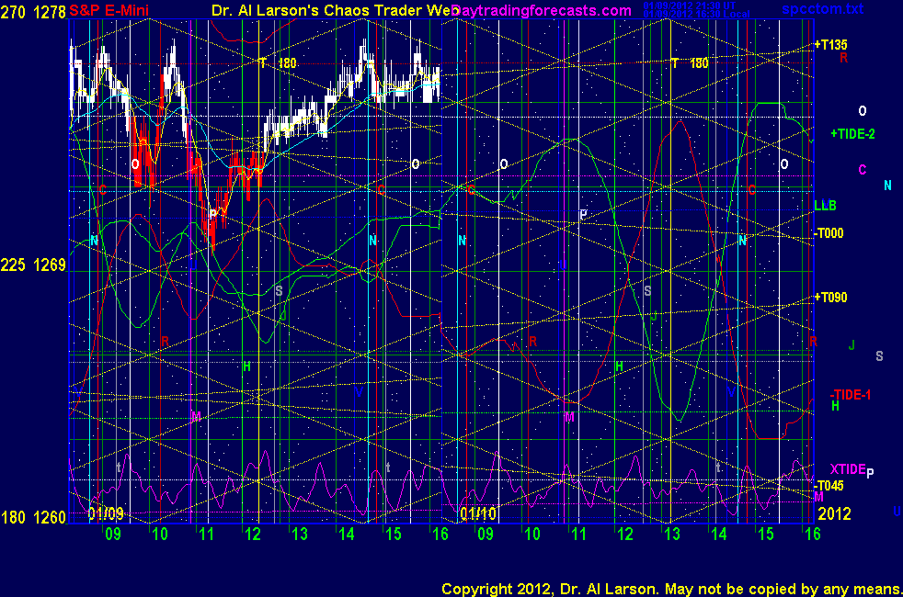Click the "270 1278" top axis value
Viewport: 903px width, 597px height.
tap(33, 12)
